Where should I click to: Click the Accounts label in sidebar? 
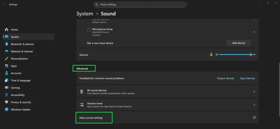pos(16,73)
